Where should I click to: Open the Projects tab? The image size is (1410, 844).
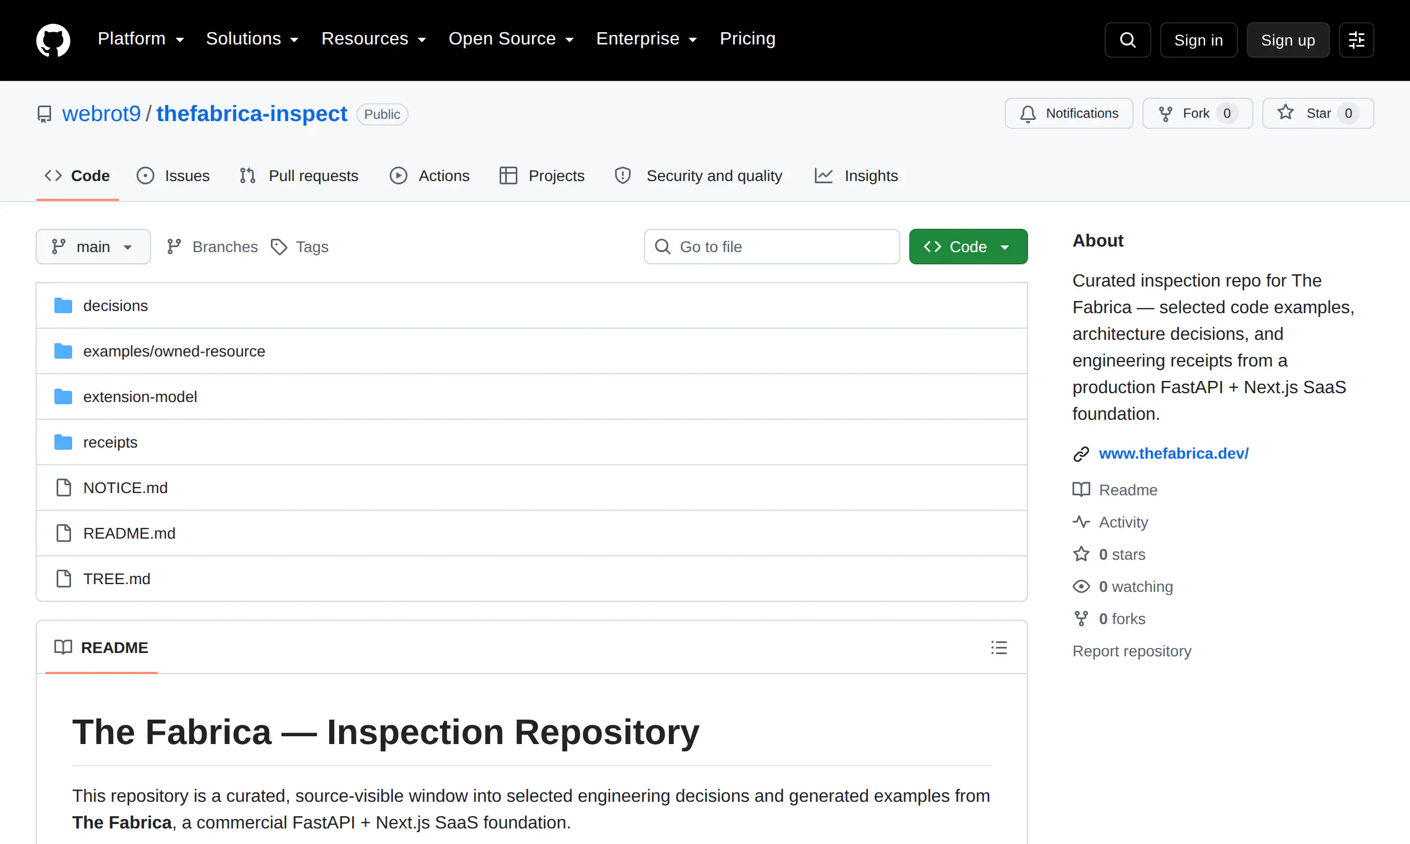[x=542, y=175]
